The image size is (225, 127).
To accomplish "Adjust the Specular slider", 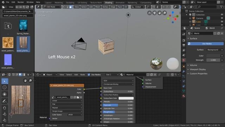I will [x=118, y=105].
